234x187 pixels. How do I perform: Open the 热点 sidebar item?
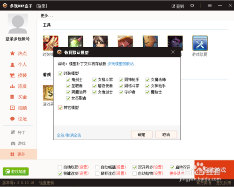pos(18,53)
